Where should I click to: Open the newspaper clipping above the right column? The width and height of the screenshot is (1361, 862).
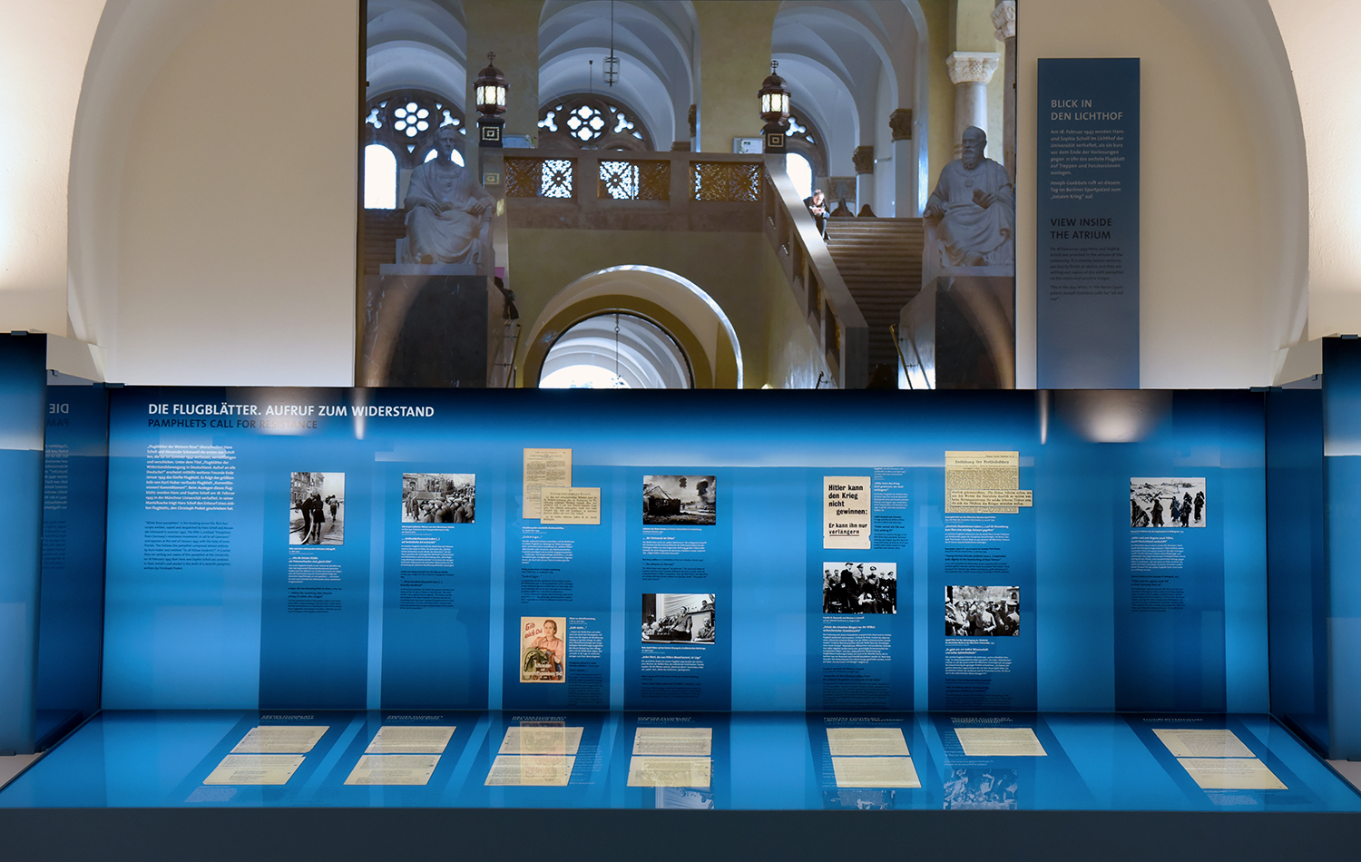(981, 481)
